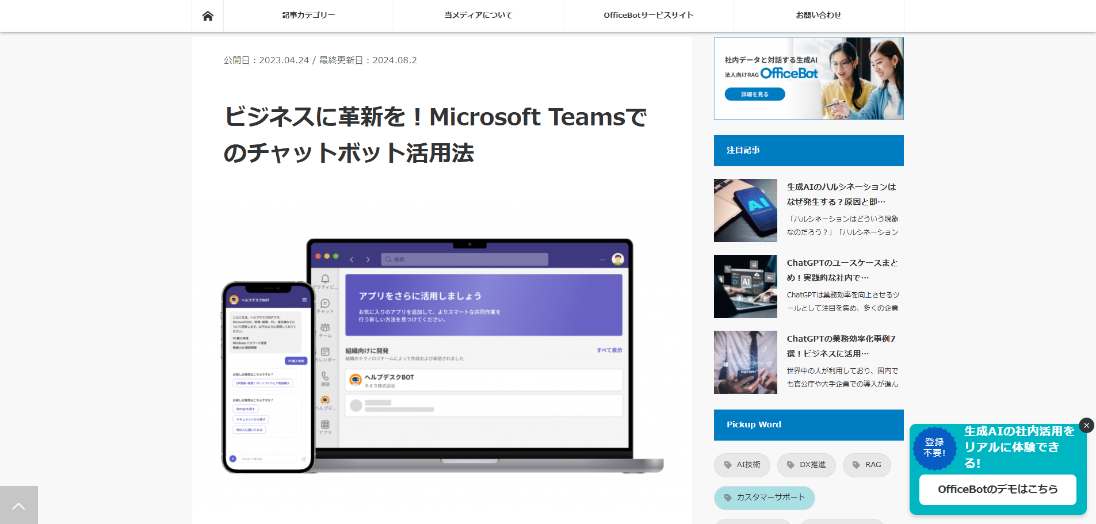Open the お問い合わせ menu item
The width and height of the screenshot is (1096, 524).
coord(819,16)
